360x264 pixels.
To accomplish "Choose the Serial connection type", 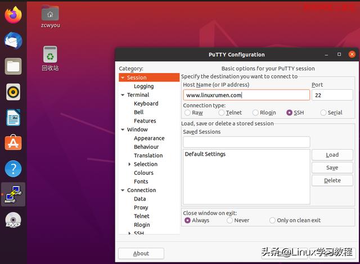I will tap(323, 112).
